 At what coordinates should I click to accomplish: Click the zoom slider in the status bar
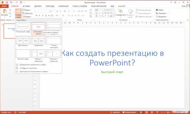click(168, 112)
